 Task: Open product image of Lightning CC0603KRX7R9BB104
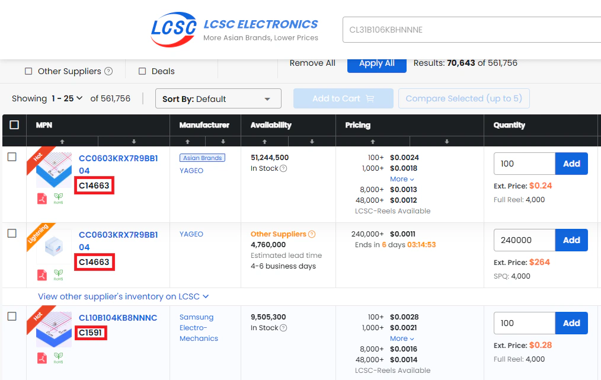tap(54, 247)
